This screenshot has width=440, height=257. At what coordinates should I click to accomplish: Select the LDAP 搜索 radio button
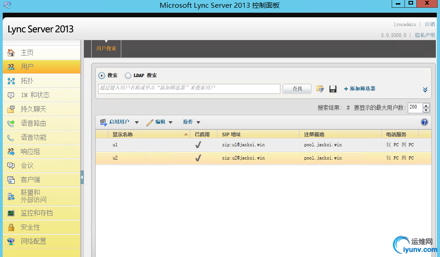[128, 76]
